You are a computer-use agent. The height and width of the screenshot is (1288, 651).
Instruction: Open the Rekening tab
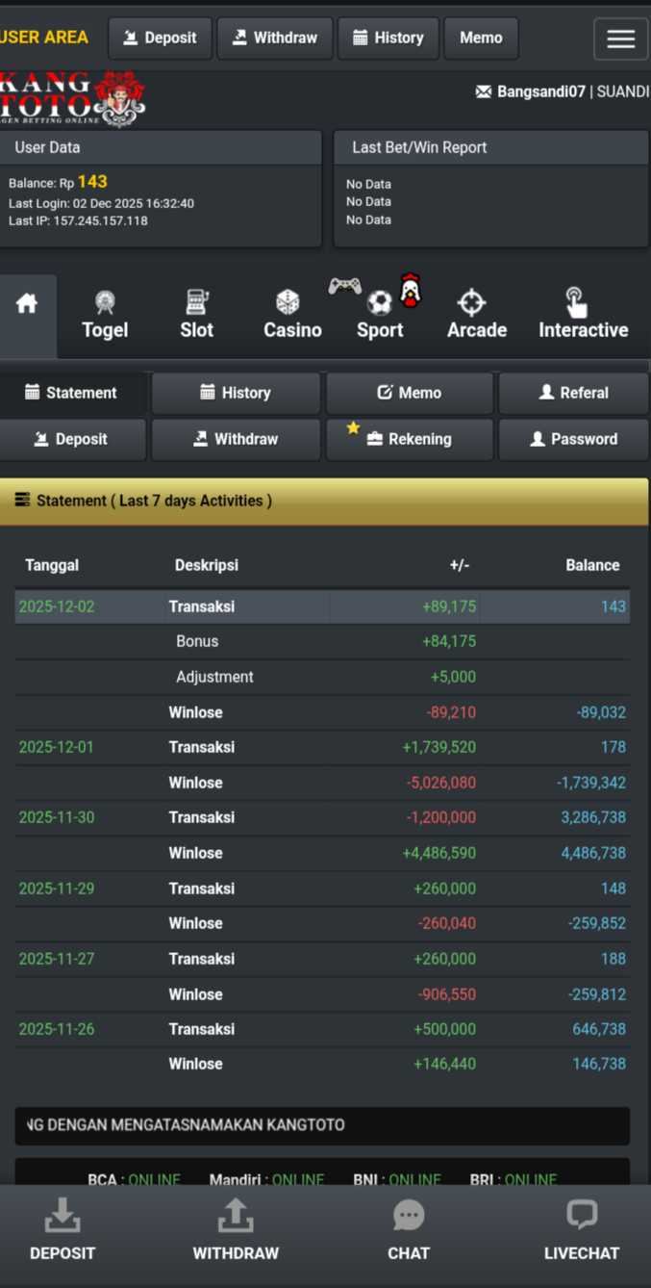click(410, 439)
